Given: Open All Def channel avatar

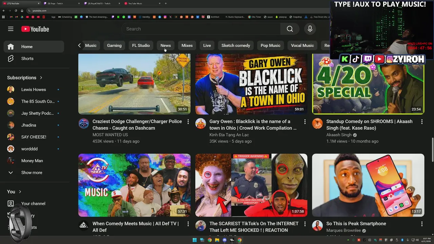Looking at the screenshot, I should click(x=84, y=226).
